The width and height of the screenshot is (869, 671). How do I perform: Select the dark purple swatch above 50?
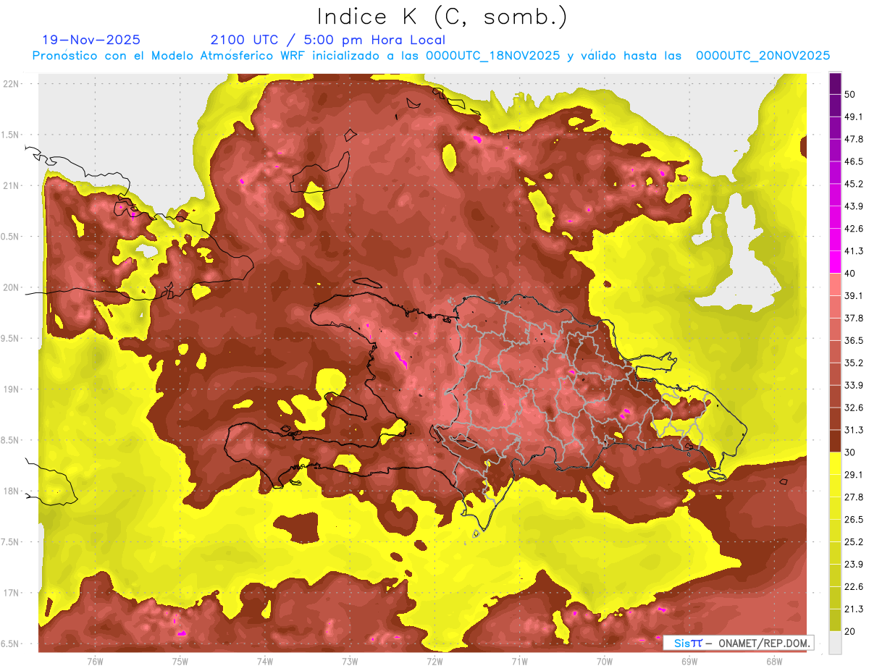(x=835, y=83)
